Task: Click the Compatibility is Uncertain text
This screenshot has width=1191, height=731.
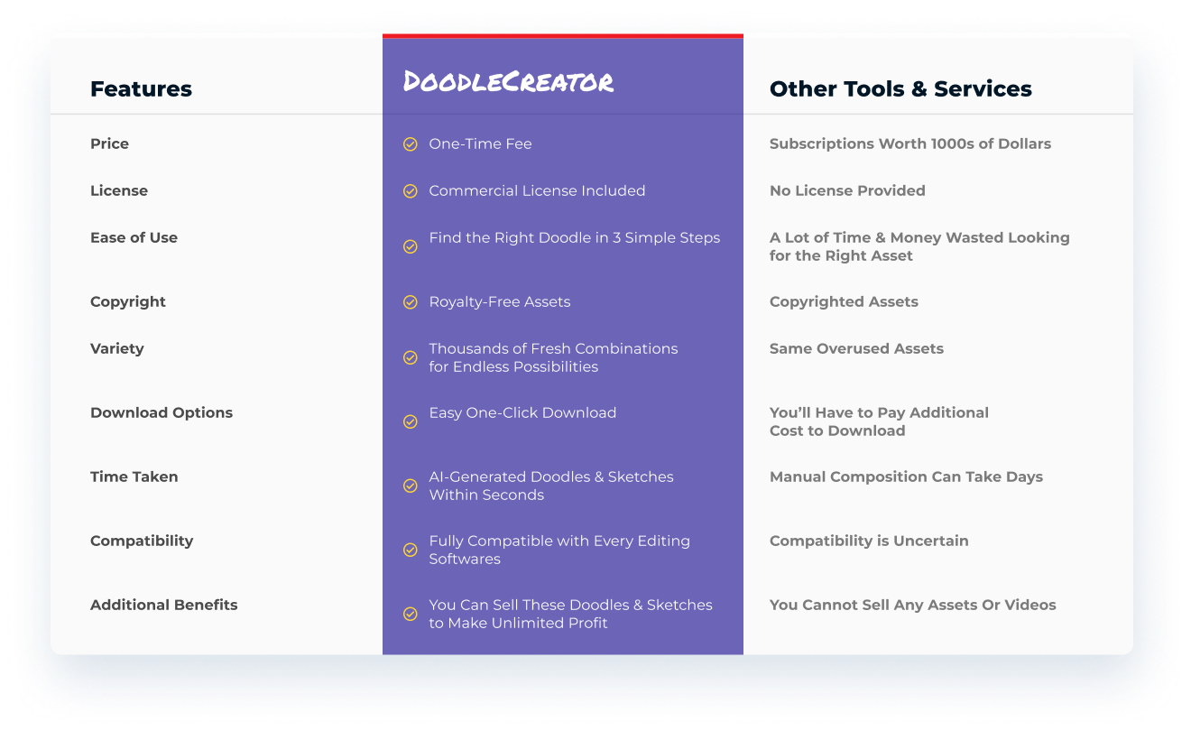Action: click(869, 541)
